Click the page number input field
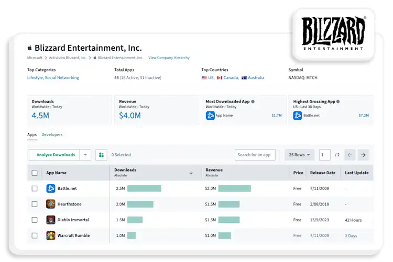Screen dimensions: 393x262 (x=324, y=155)
